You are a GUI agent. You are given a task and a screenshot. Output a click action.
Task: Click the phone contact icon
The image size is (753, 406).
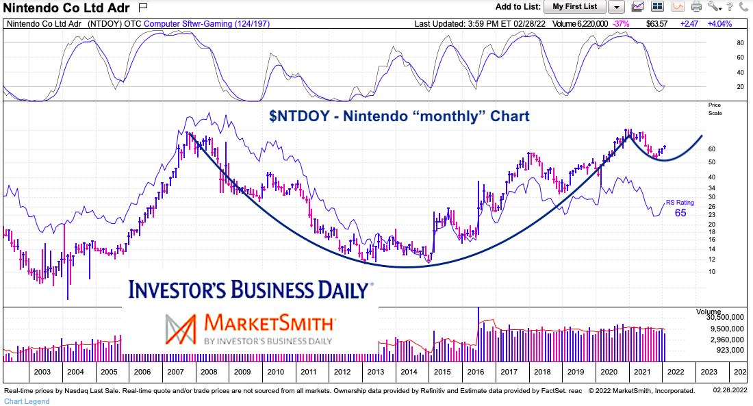point(744,7)
